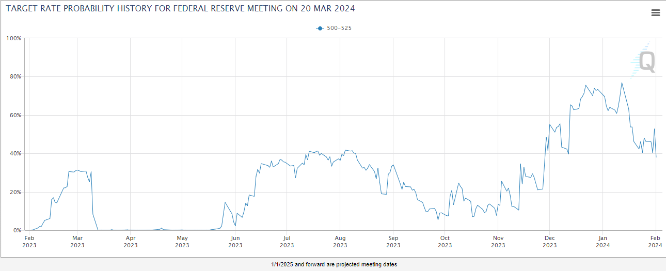
Task: Select the Mar 2023 x-axis label
Action: click(x=77, y=242)
